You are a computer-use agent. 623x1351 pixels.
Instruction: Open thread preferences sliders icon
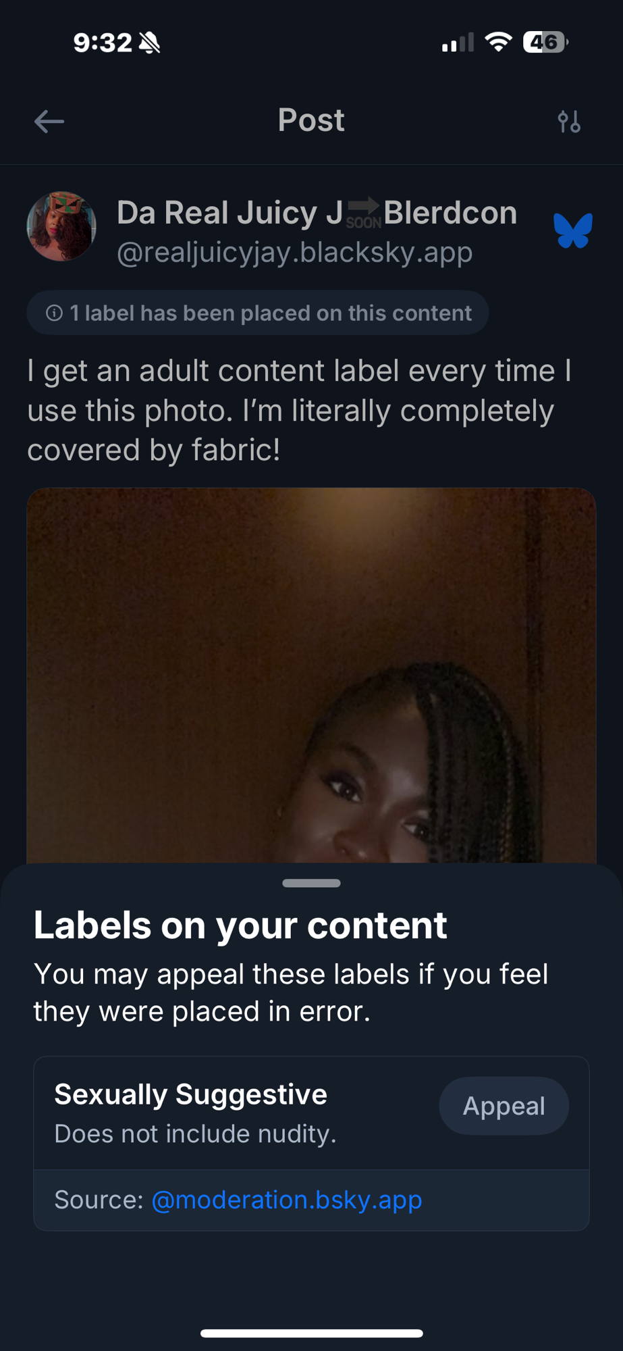pos(569,122)
